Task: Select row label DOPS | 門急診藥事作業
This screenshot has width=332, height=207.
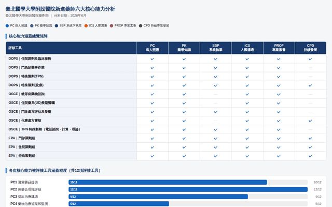Action: coord(26,68)
